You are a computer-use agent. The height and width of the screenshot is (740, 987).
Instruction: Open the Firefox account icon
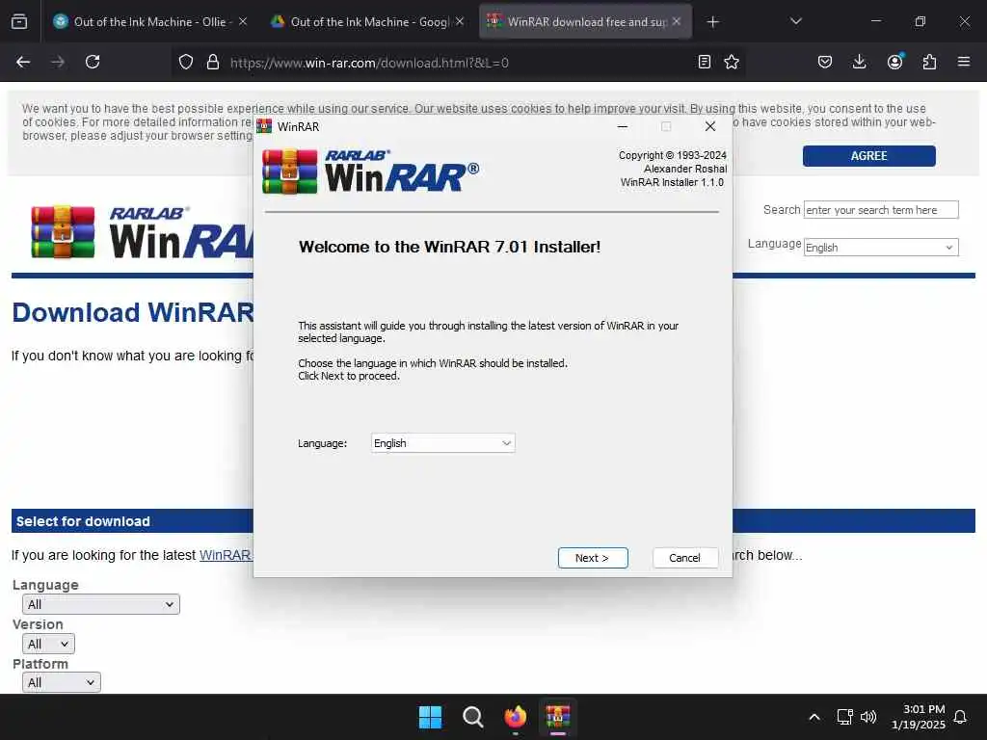coord(894,62)
